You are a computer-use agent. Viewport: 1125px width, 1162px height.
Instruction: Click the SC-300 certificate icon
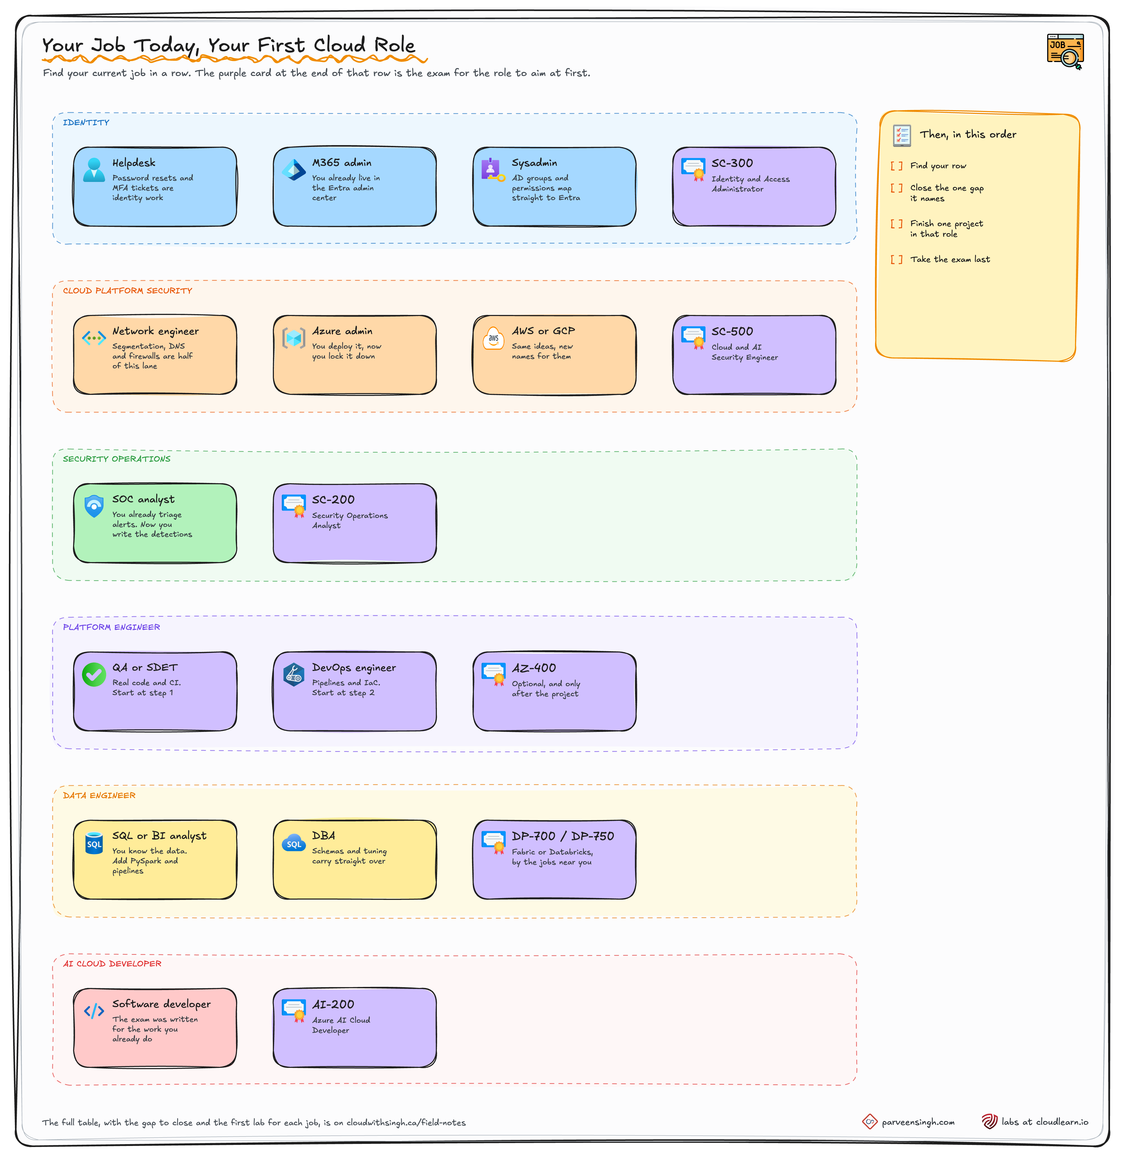(693, 169)
